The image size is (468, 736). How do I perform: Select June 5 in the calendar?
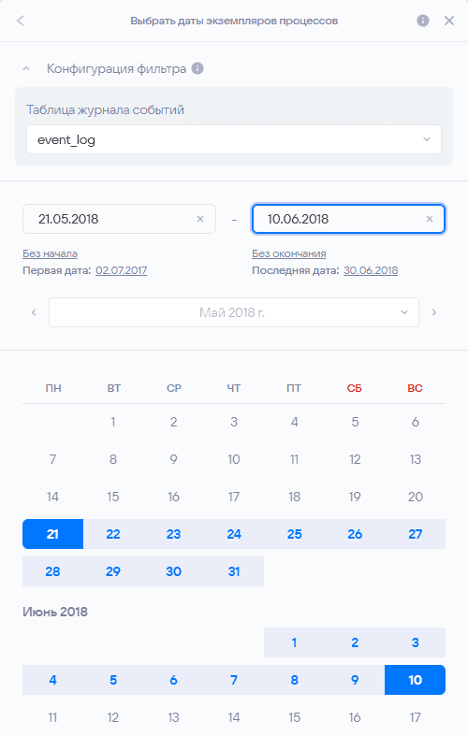[113, 680]
